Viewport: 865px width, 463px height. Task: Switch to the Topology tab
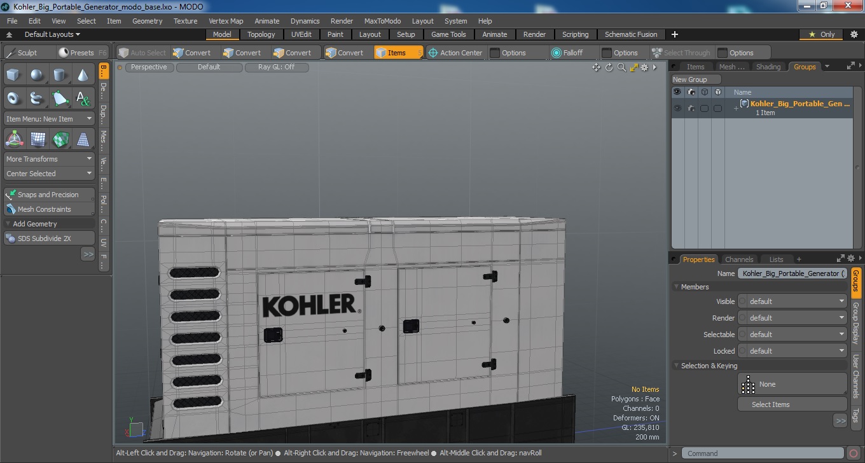click(261, 34)
